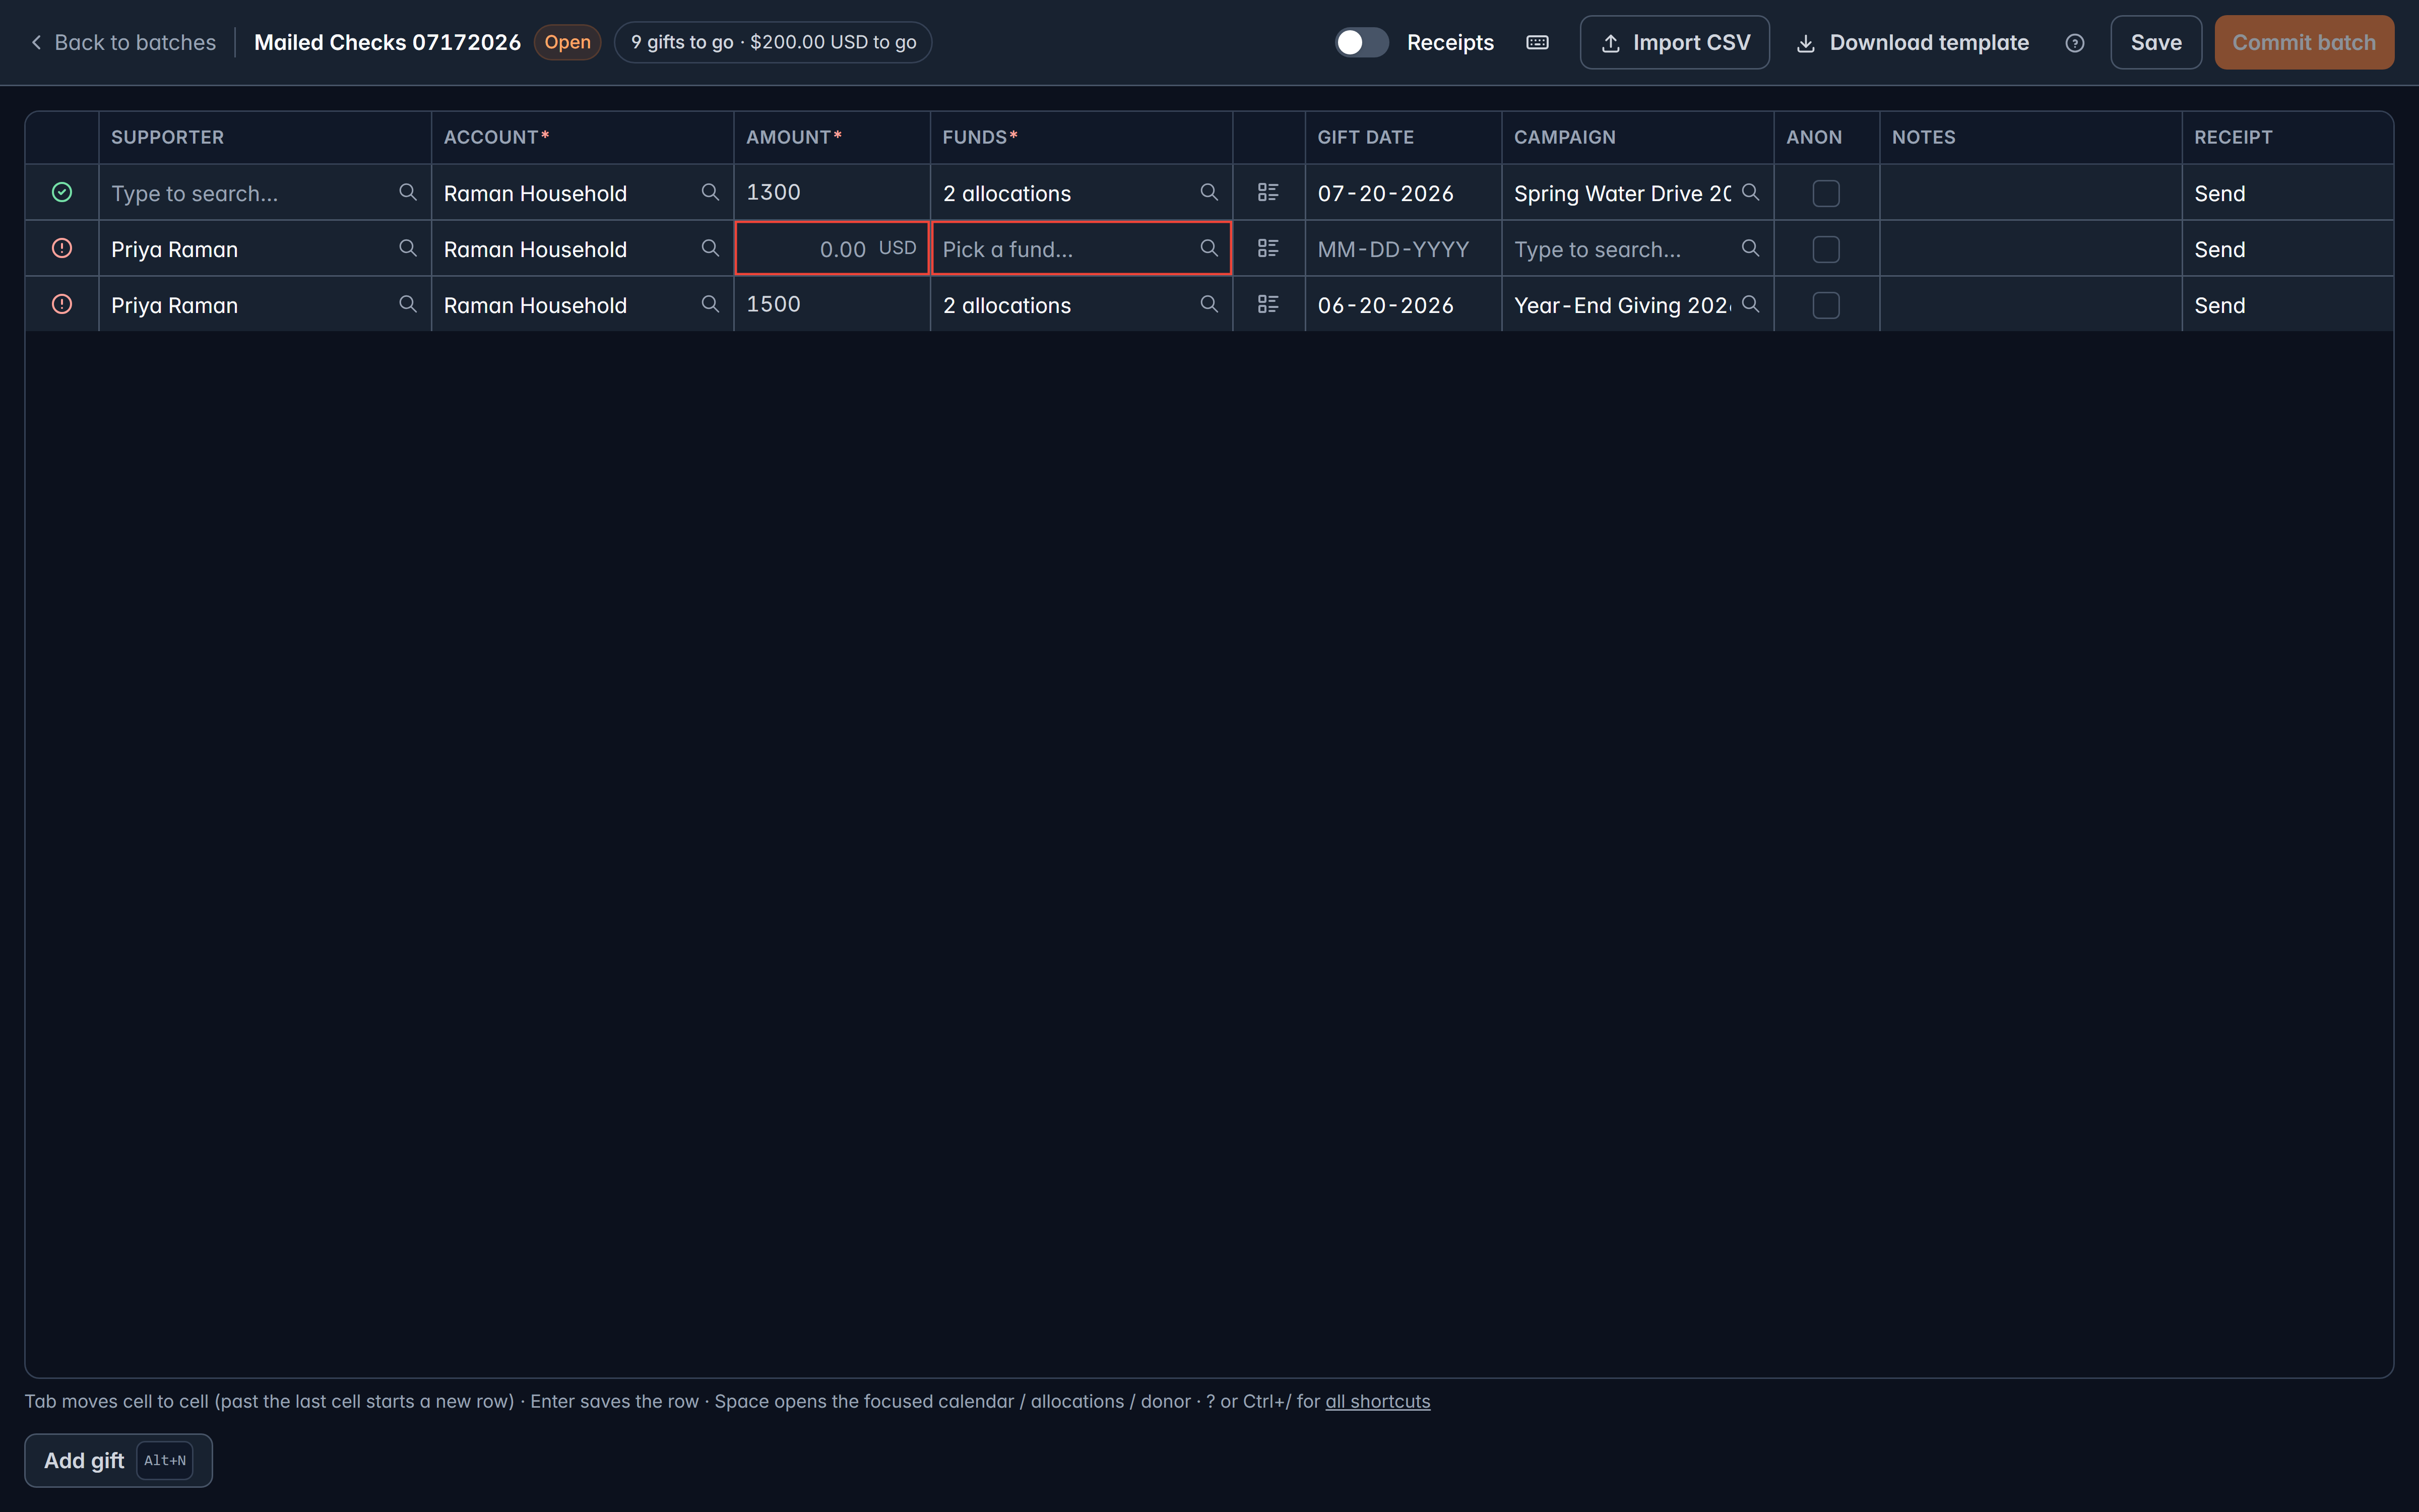Open allocations split icon for 1500 row
Viewport: 2419px width, 1512px height.
point(1268,304)
